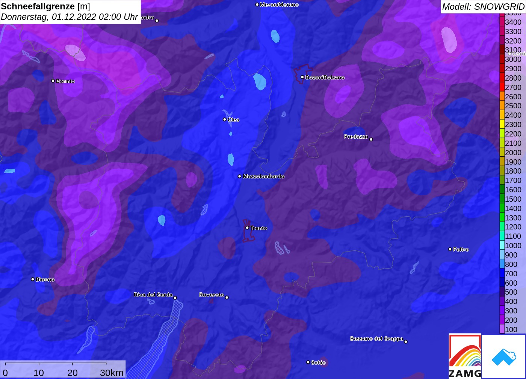526x379 pixels.
Task: Click the "Schneefallgrenze [m]" title
Action: click(x=45, y=6)
